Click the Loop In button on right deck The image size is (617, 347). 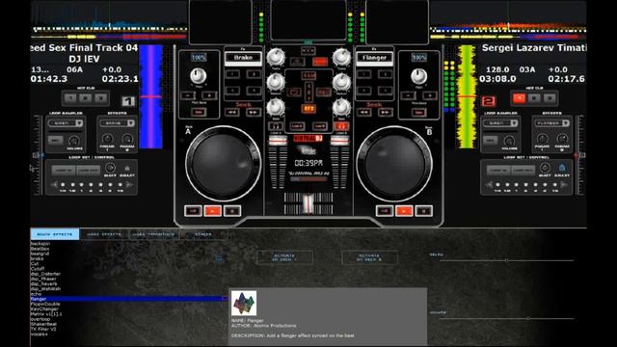(498, 170)
